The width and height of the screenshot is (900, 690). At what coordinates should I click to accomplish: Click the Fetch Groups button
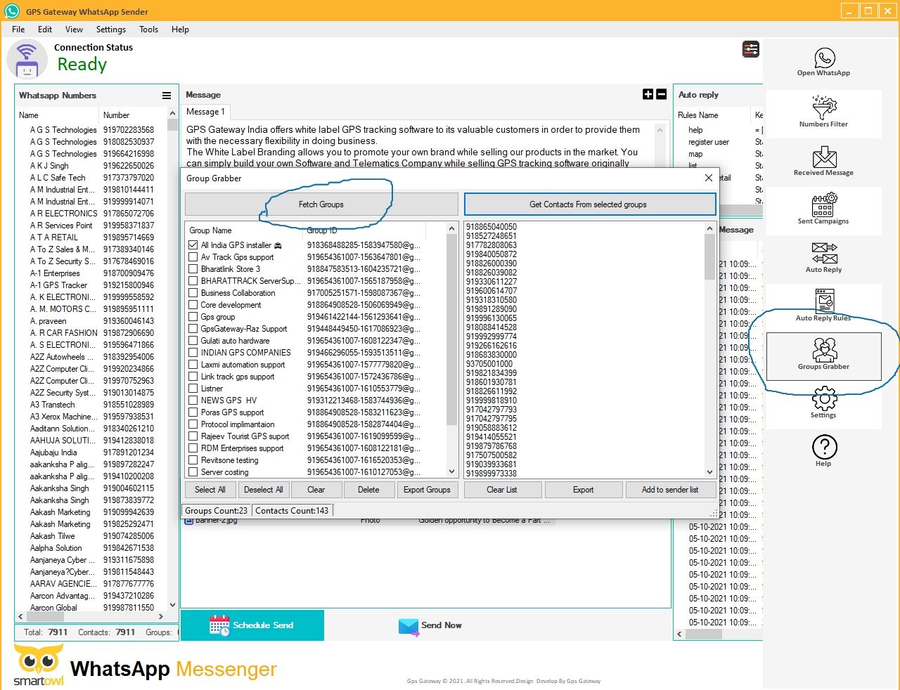[321, 204]
